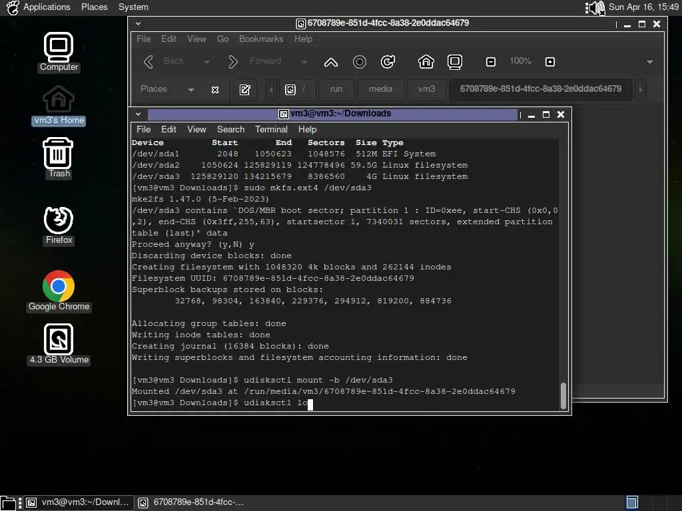Open file manager's Bookmarks menu

click(x=261, y=39)
